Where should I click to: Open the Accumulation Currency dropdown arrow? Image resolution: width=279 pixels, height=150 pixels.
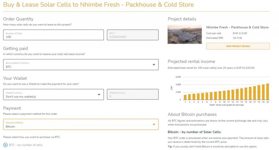click(154, 65)
